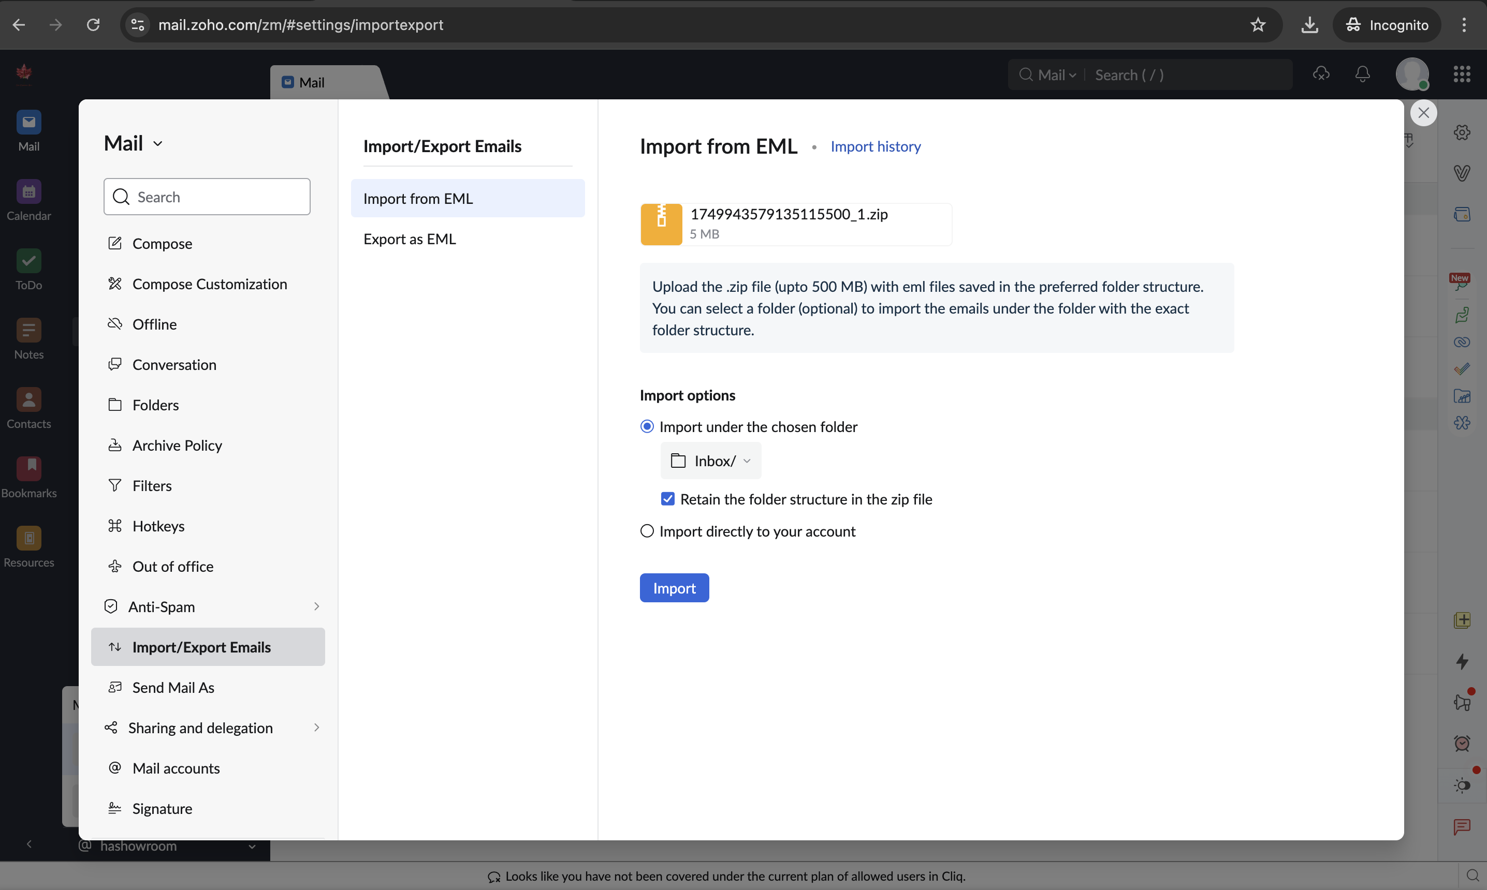Image resolution: width=1487 pixels, height=890 pixels.
Task: Open Filters settings section
Action: [152, 485]
